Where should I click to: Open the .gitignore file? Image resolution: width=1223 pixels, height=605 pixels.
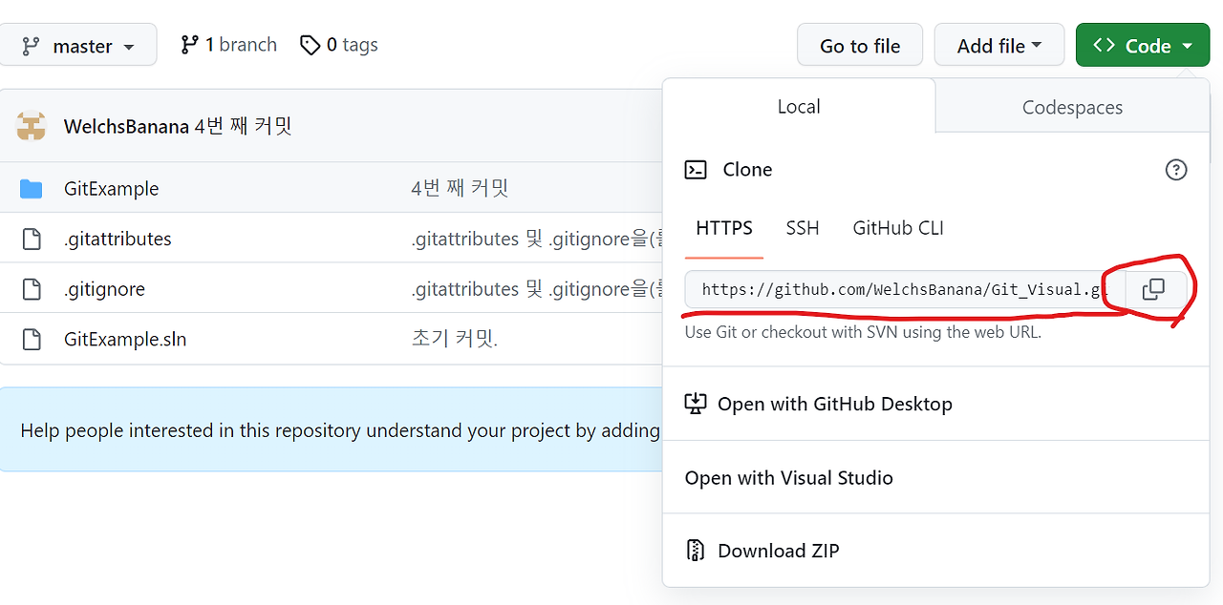coord(104,289)
